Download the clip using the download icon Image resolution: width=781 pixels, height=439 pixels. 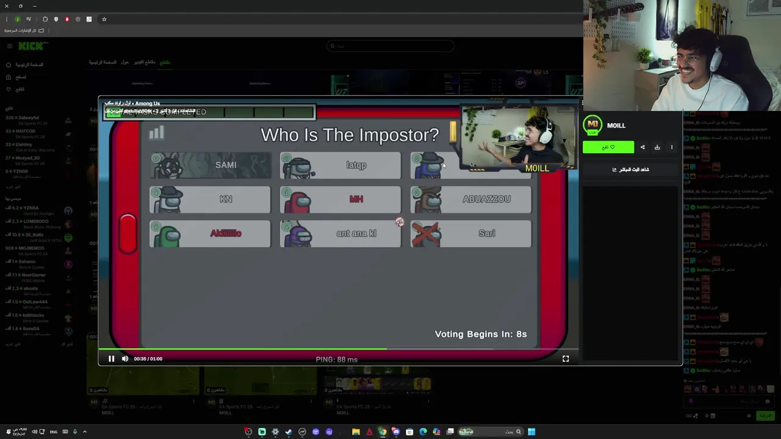[x=657, y=147]
